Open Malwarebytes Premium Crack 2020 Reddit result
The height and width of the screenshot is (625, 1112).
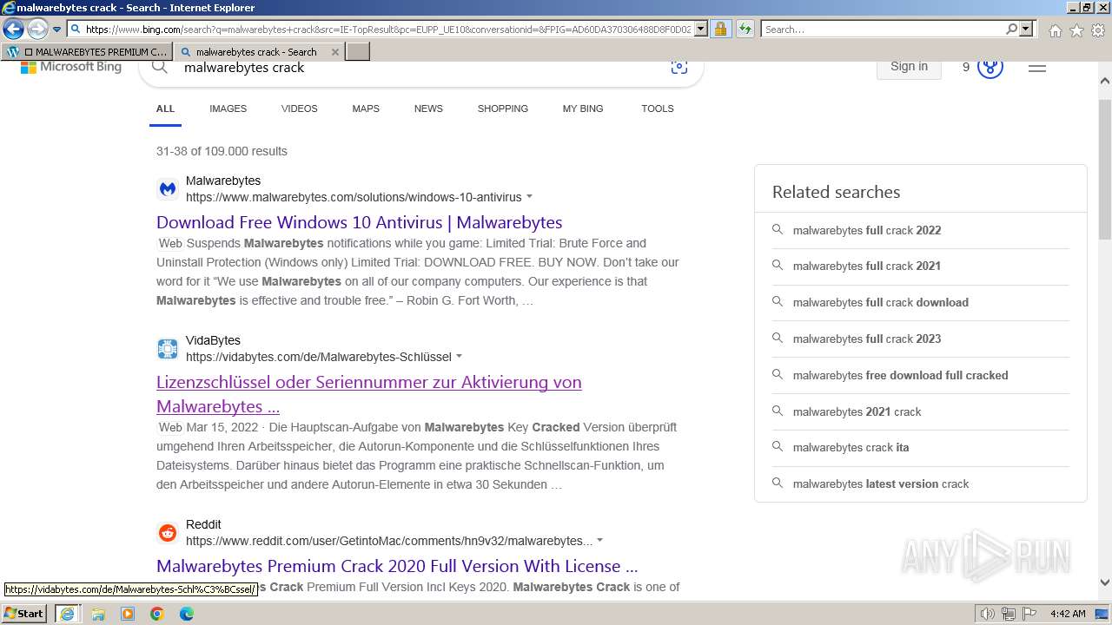click(x=397, y=566)
